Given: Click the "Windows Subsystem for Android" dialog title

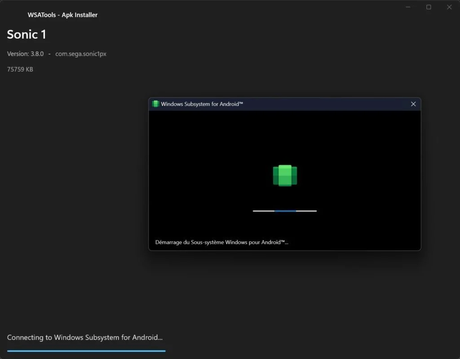Looking at the screenshot, I should click(x=202, y=104).
